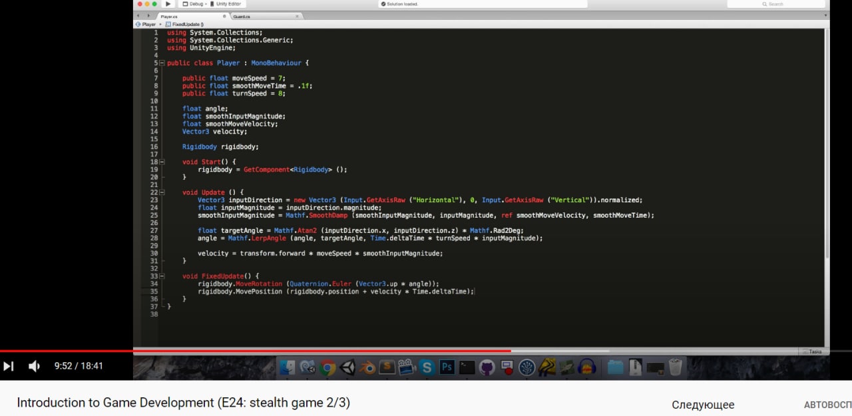Close the Player.cs tab
Screen dimensions: 852x416
224,16
